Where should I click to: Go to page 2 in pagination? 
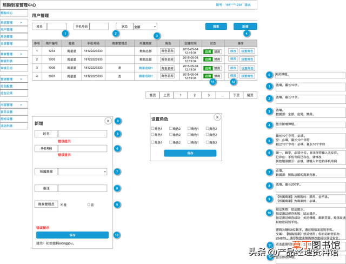195,95
